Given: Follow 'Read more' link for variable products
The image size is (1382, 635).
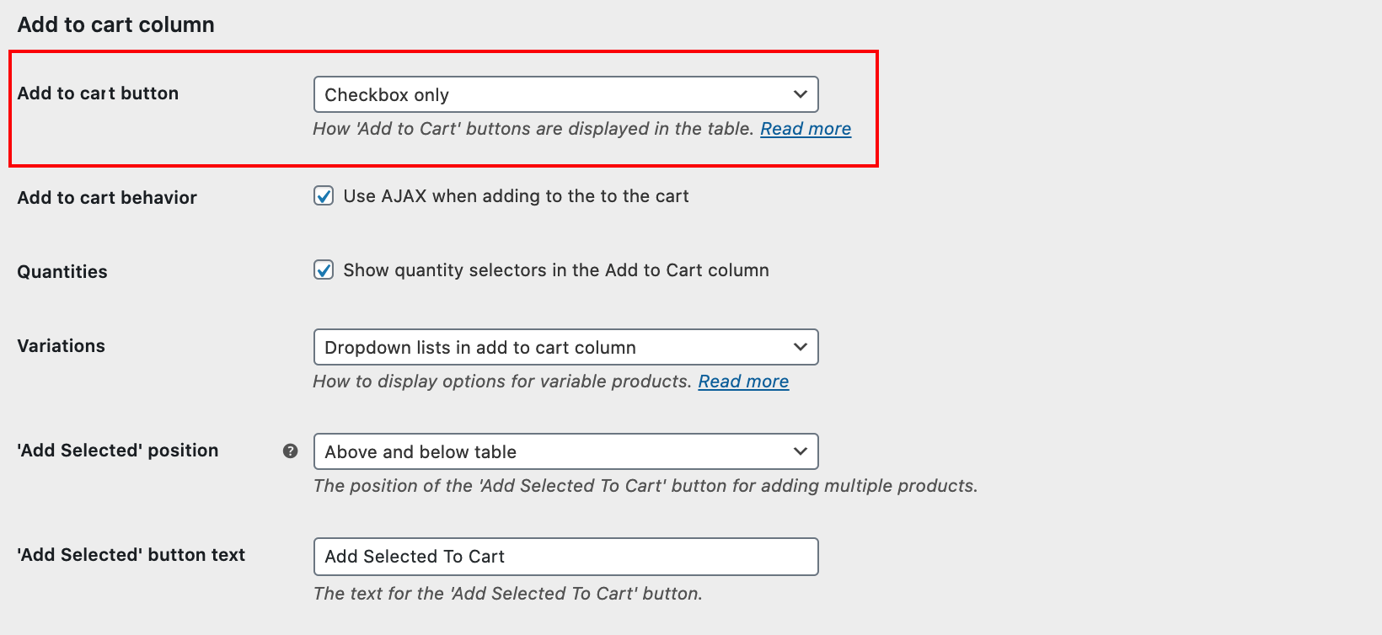Looking at the screenshot, I should pos(743,381).
